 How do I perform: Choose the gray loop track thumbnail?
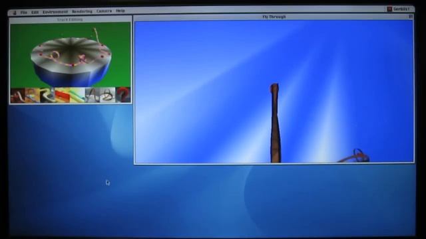[x=93, y=95]
